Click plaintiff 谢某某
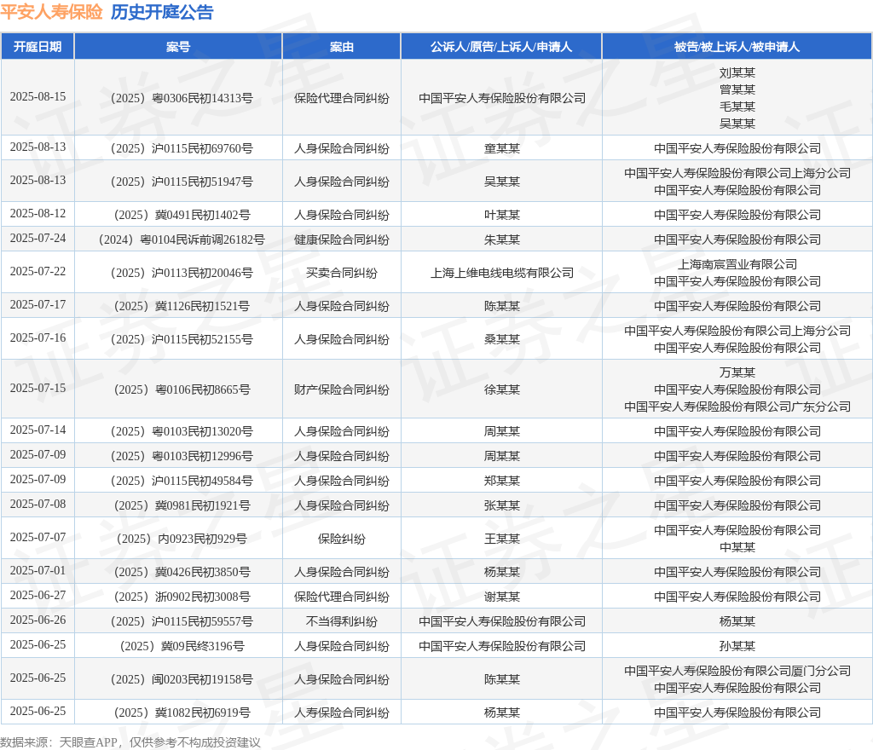The height and width of the screenshot is (750, 873). click(501, 597)
